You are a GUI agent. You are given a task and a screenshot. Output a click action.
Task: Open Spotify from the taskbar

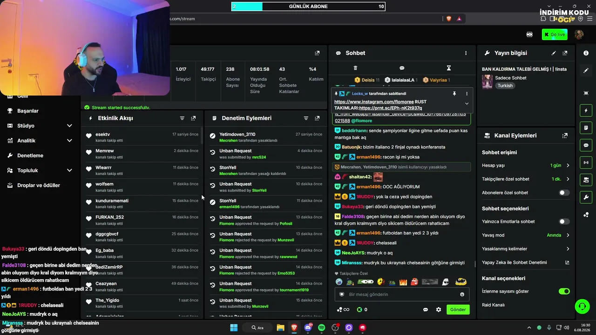point(321,328)
